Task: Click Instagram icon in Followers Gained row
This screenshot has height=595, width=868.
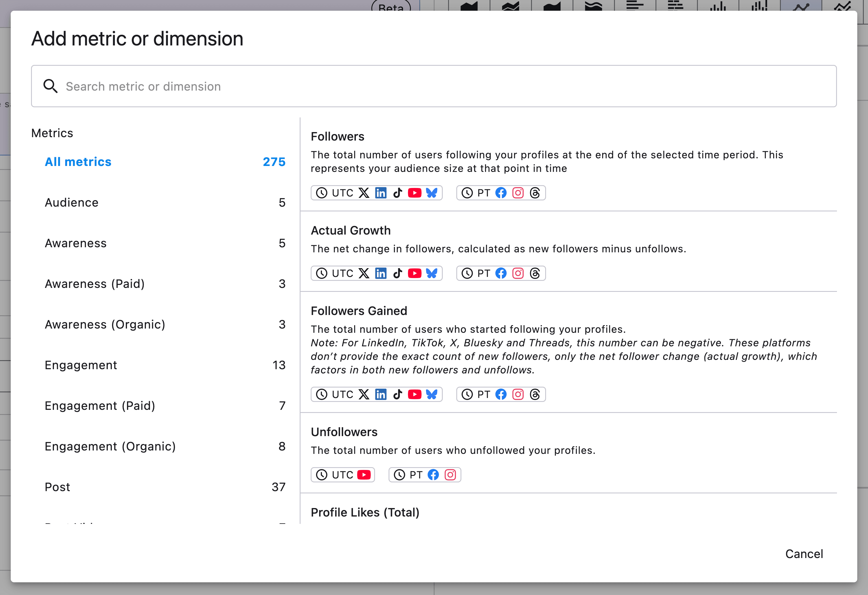Action: click(518, 394)
